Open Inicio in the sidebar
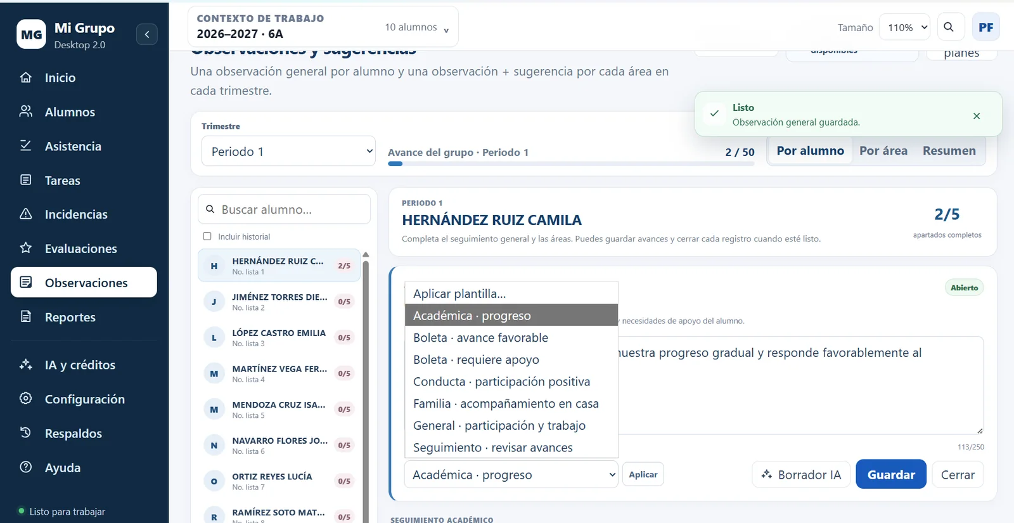This screenshot has width=1014, height=523. pos(84,77)
